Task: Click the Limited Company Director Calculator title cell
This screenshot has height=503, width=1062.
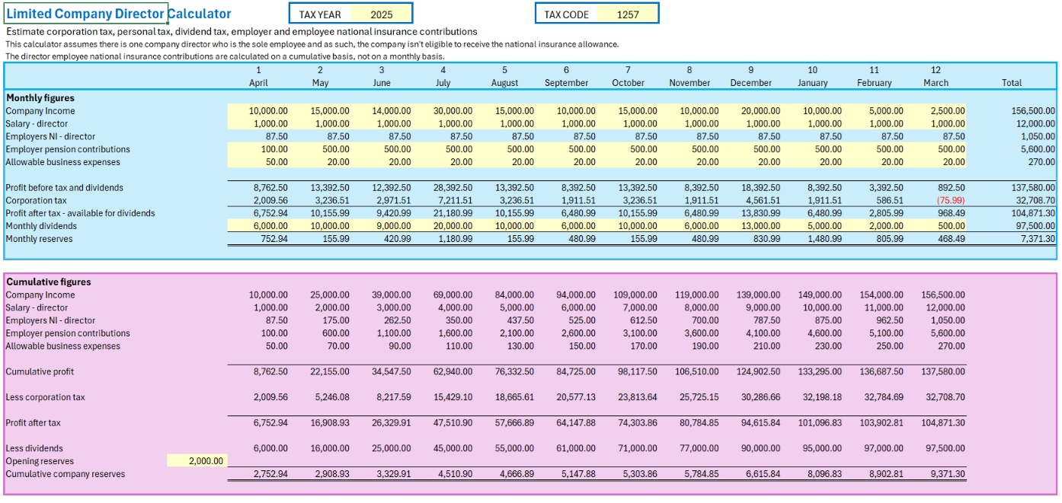Action: point(85,14)
